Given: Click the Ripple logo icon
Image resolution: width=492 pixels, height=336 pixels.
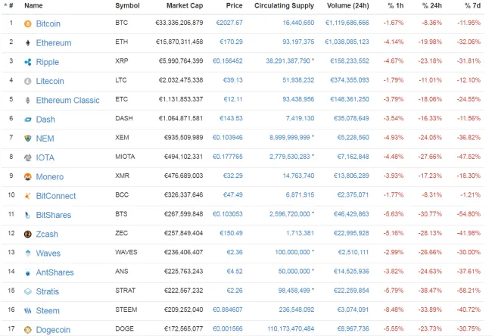Looking at the screenshot, I should click(28, 62).
